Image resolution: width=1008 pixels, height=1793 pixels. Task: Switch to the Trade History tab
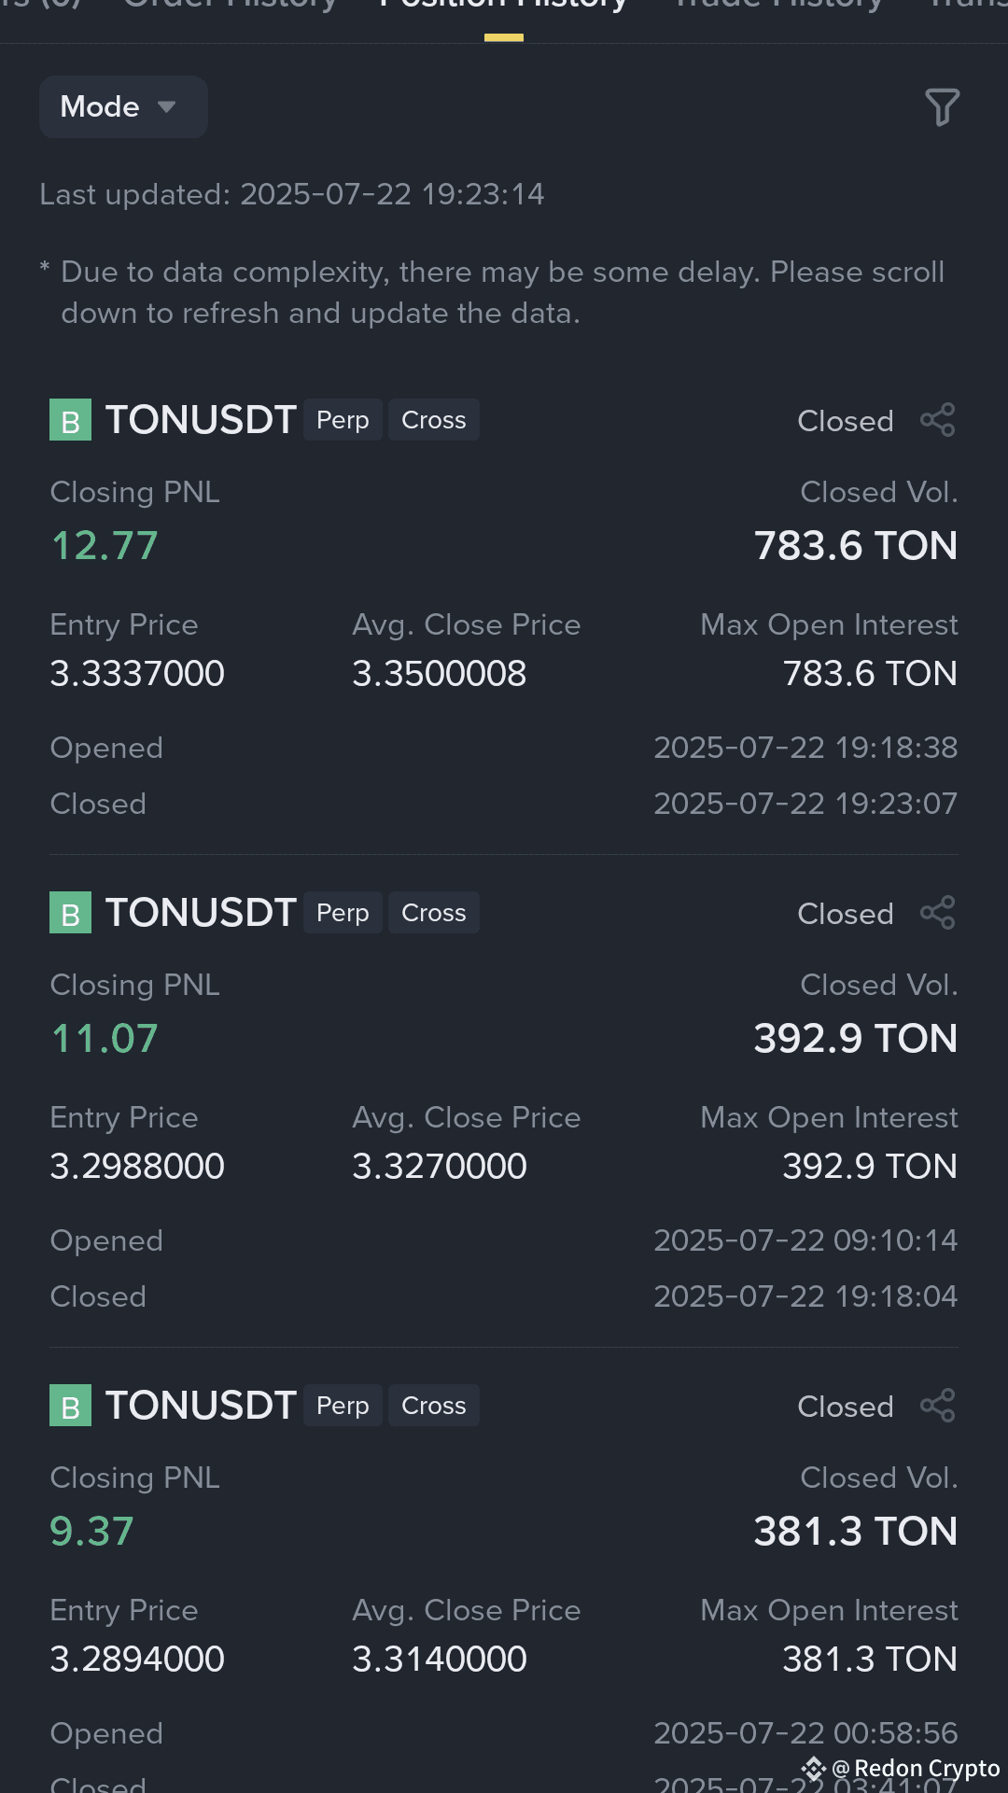778,6
